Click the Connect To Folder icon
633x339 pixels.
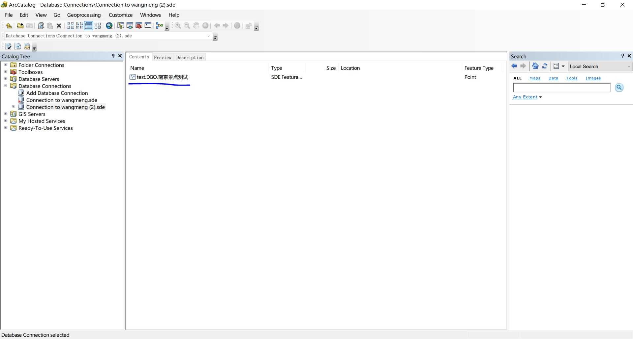click(20, 26)
